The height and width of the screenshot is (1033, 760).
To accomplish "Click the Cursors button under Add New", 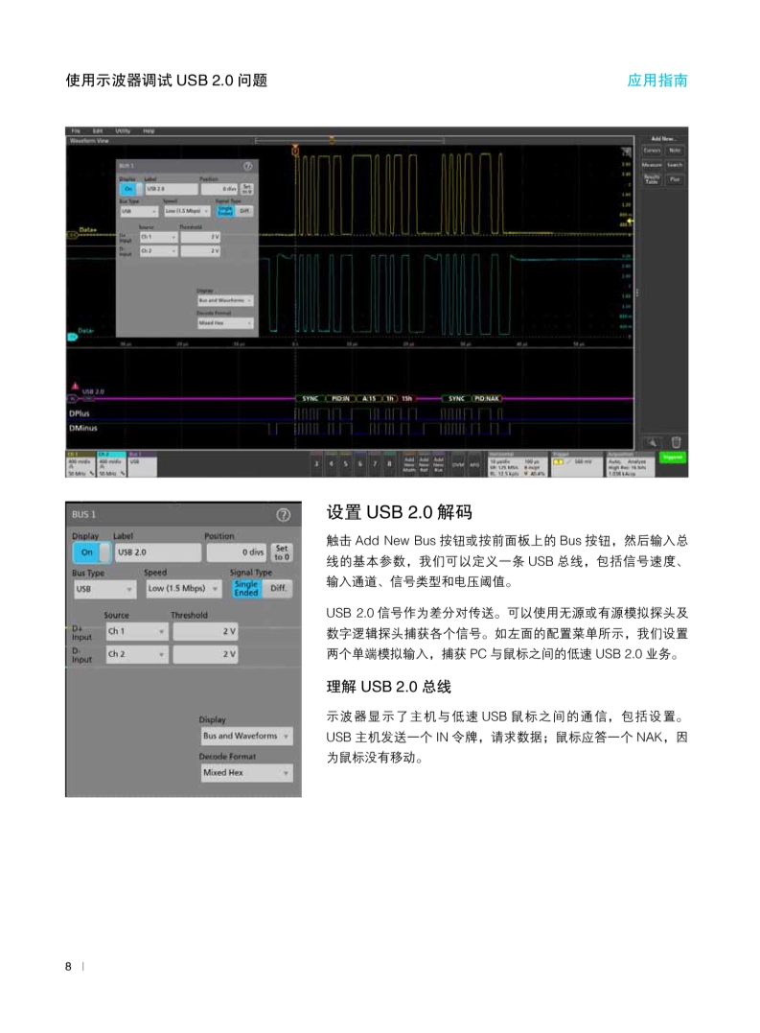I will click(652, 151).
